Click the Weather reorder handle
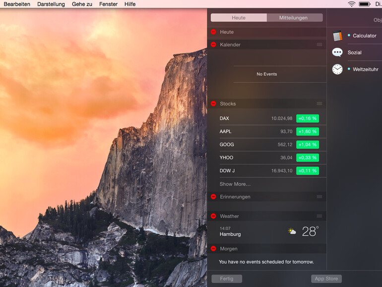 click(319, 216)
